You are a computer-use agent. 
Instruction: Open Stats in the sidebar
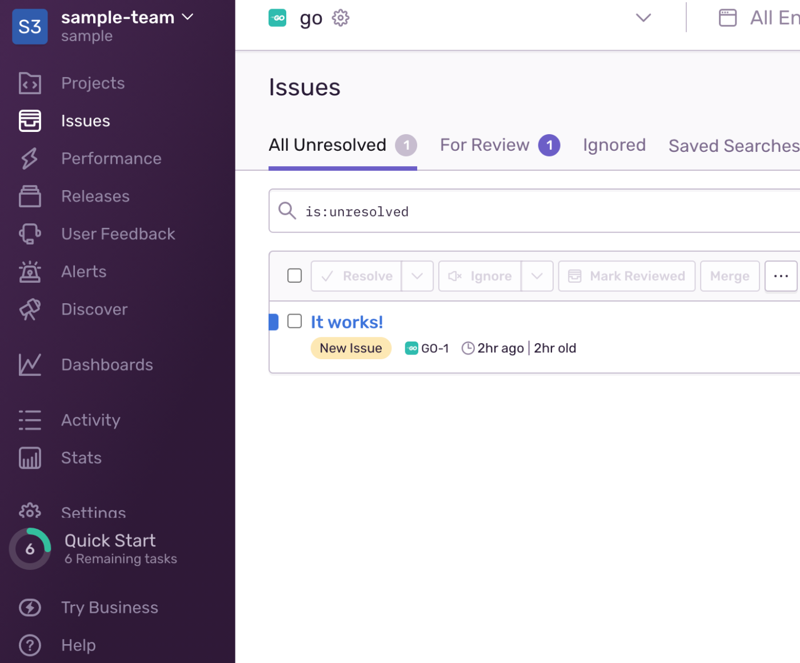tap(81, 458)
